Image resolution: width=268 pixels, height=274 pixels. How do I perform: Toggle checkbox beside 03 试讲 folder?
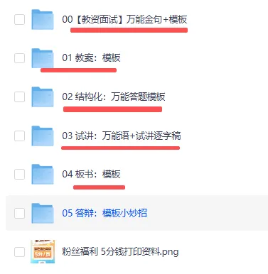pos(19,136)
